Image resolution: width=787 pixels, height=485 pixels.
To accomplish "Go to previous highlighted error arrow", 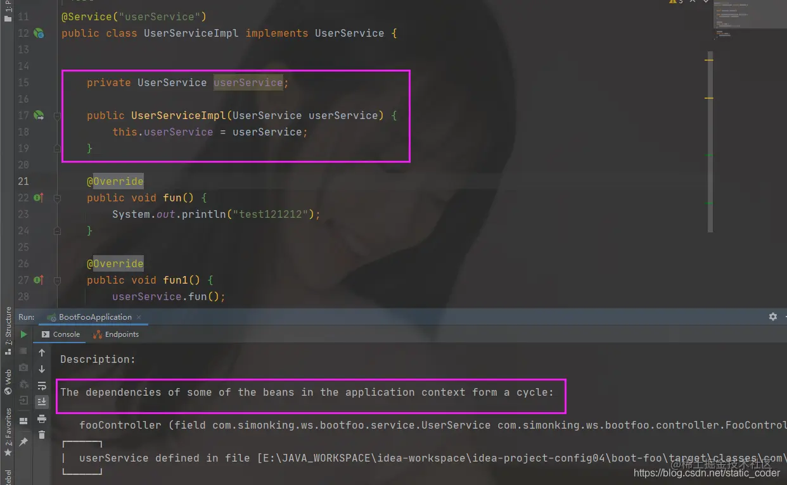I will (693, 3).
